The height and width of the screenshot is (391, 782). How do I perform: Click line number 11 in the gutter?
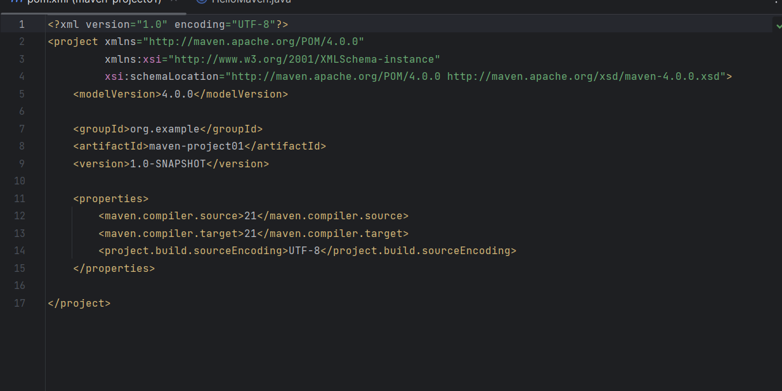pos(20,198)
